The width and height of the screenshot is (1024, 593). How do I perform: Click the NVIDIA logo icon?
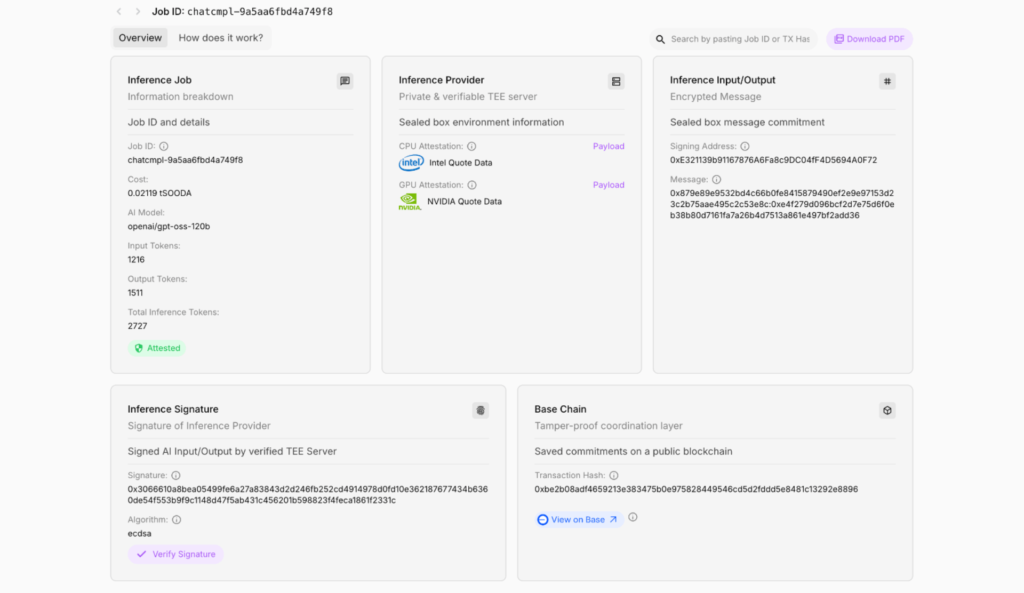click(x=410, y=202)
